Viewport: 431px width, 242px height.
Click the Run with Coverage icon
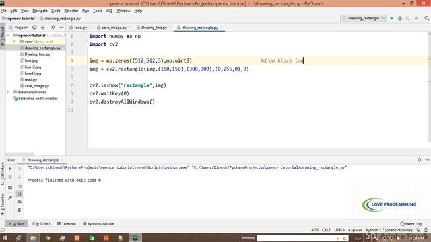tap(408, 18)
